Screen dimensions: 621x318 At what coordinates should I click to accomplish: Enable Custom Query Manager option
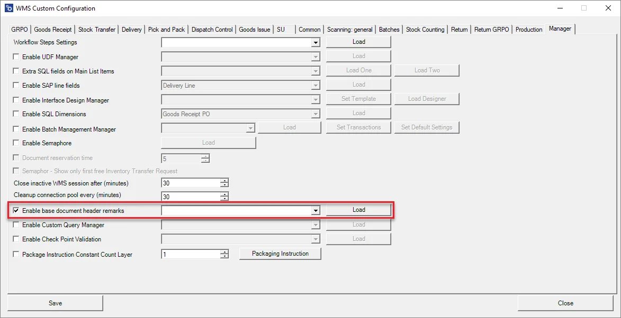click(16, 225)
